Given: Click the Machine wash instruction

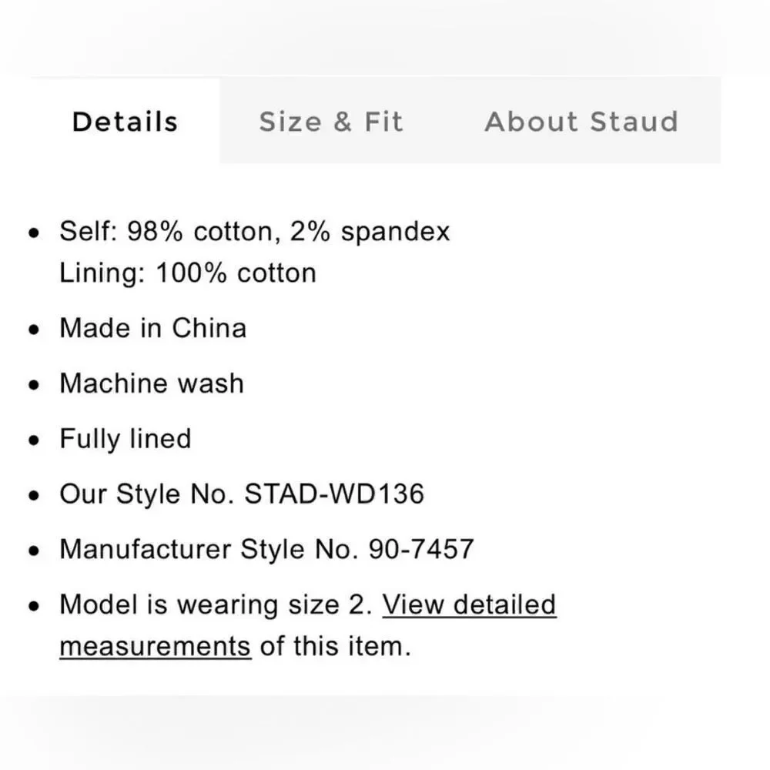Looking at the screenshot, I should pyautogui.click(x=151, y=383).
